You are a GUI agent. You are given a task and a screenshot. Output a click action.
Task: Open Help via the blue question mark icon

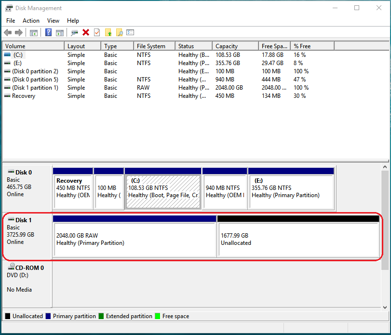pyautogui.click(x=48, y=32)
